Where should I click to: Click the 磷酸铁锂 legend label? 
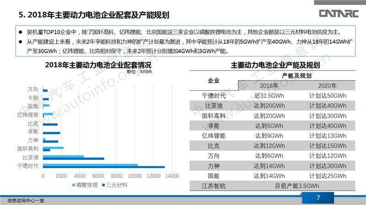[87, 185]
